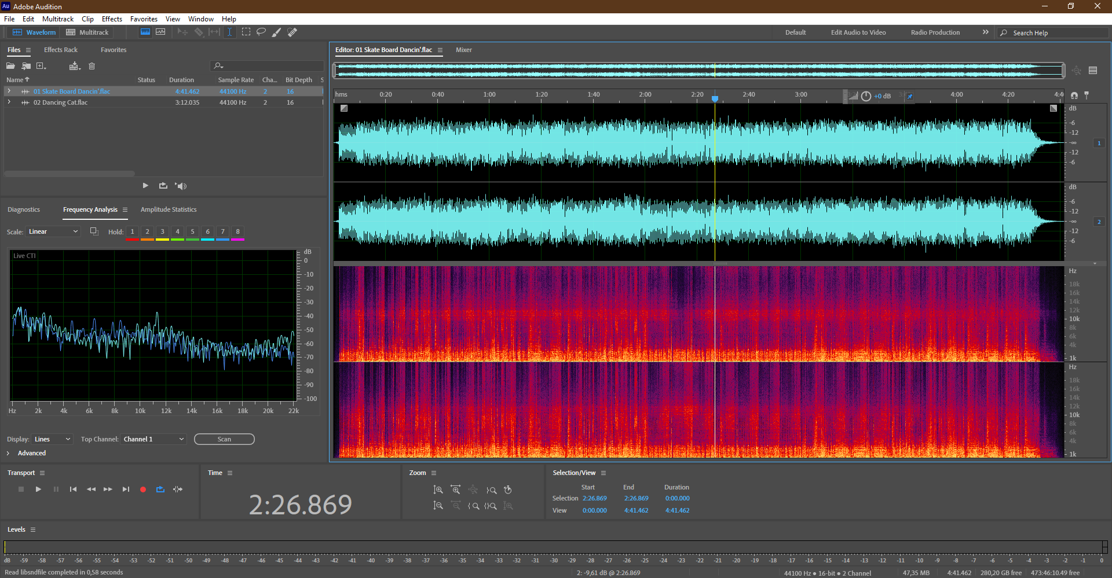Click the Open File folder icon
Viewport: 1112px width, 578px height.
(x=10, y=66)
